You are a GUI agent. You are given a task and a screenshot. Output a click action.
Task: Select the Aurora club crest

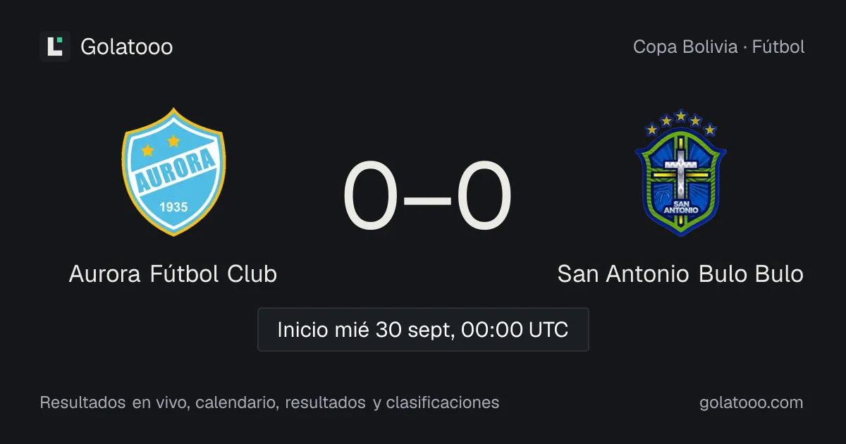tap(173, 171)
